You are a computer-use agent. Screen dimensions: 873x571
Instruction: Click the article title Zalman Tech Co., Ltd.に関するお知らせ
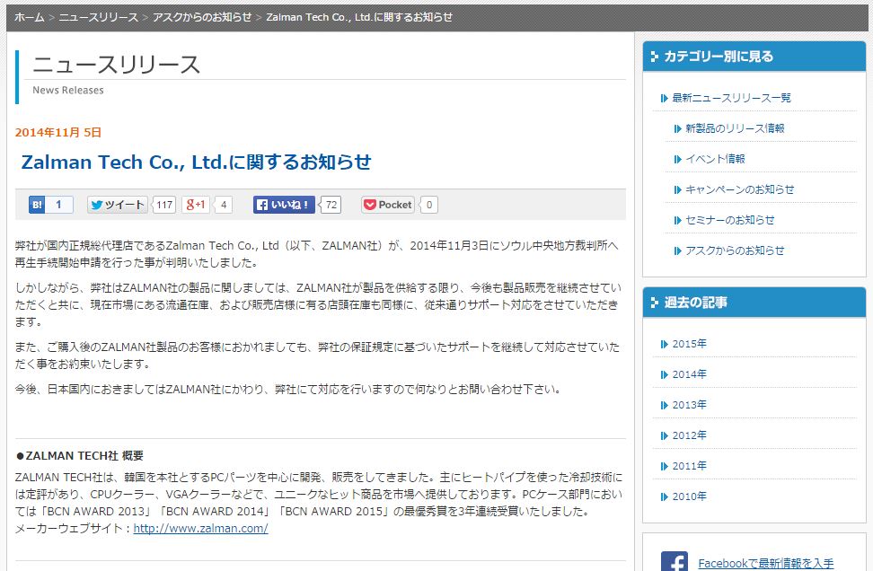pos(196,162)
